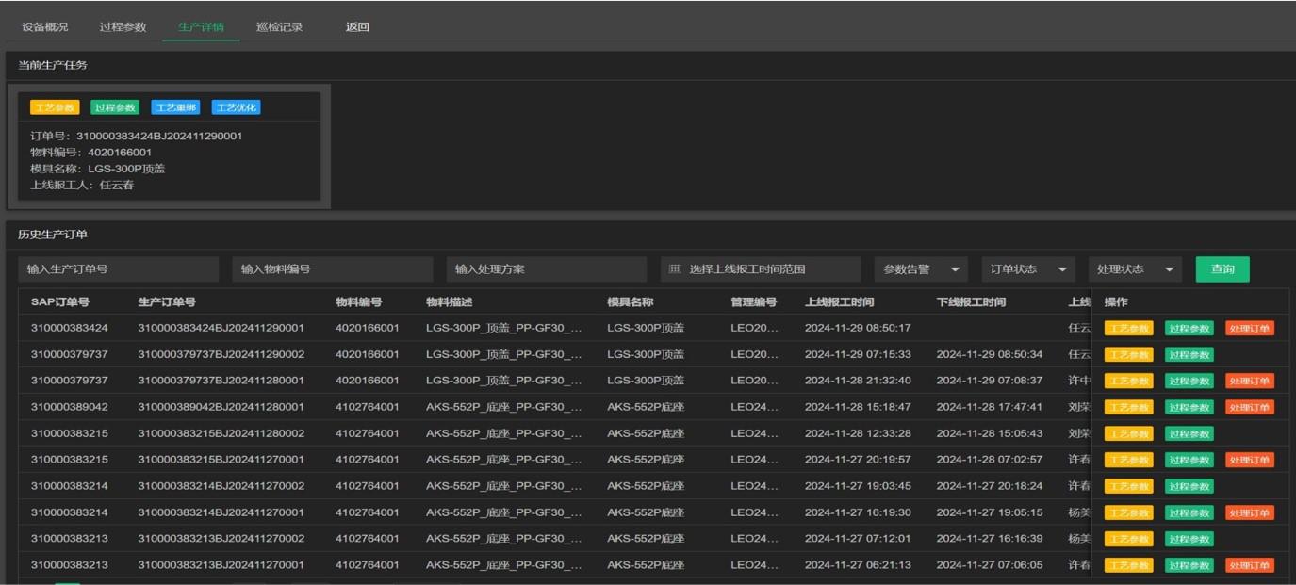The height and width of the screenshot is (585, 1296).
Task: Open 过程参数 in the current production task card
Action: (x=115, y=107)
